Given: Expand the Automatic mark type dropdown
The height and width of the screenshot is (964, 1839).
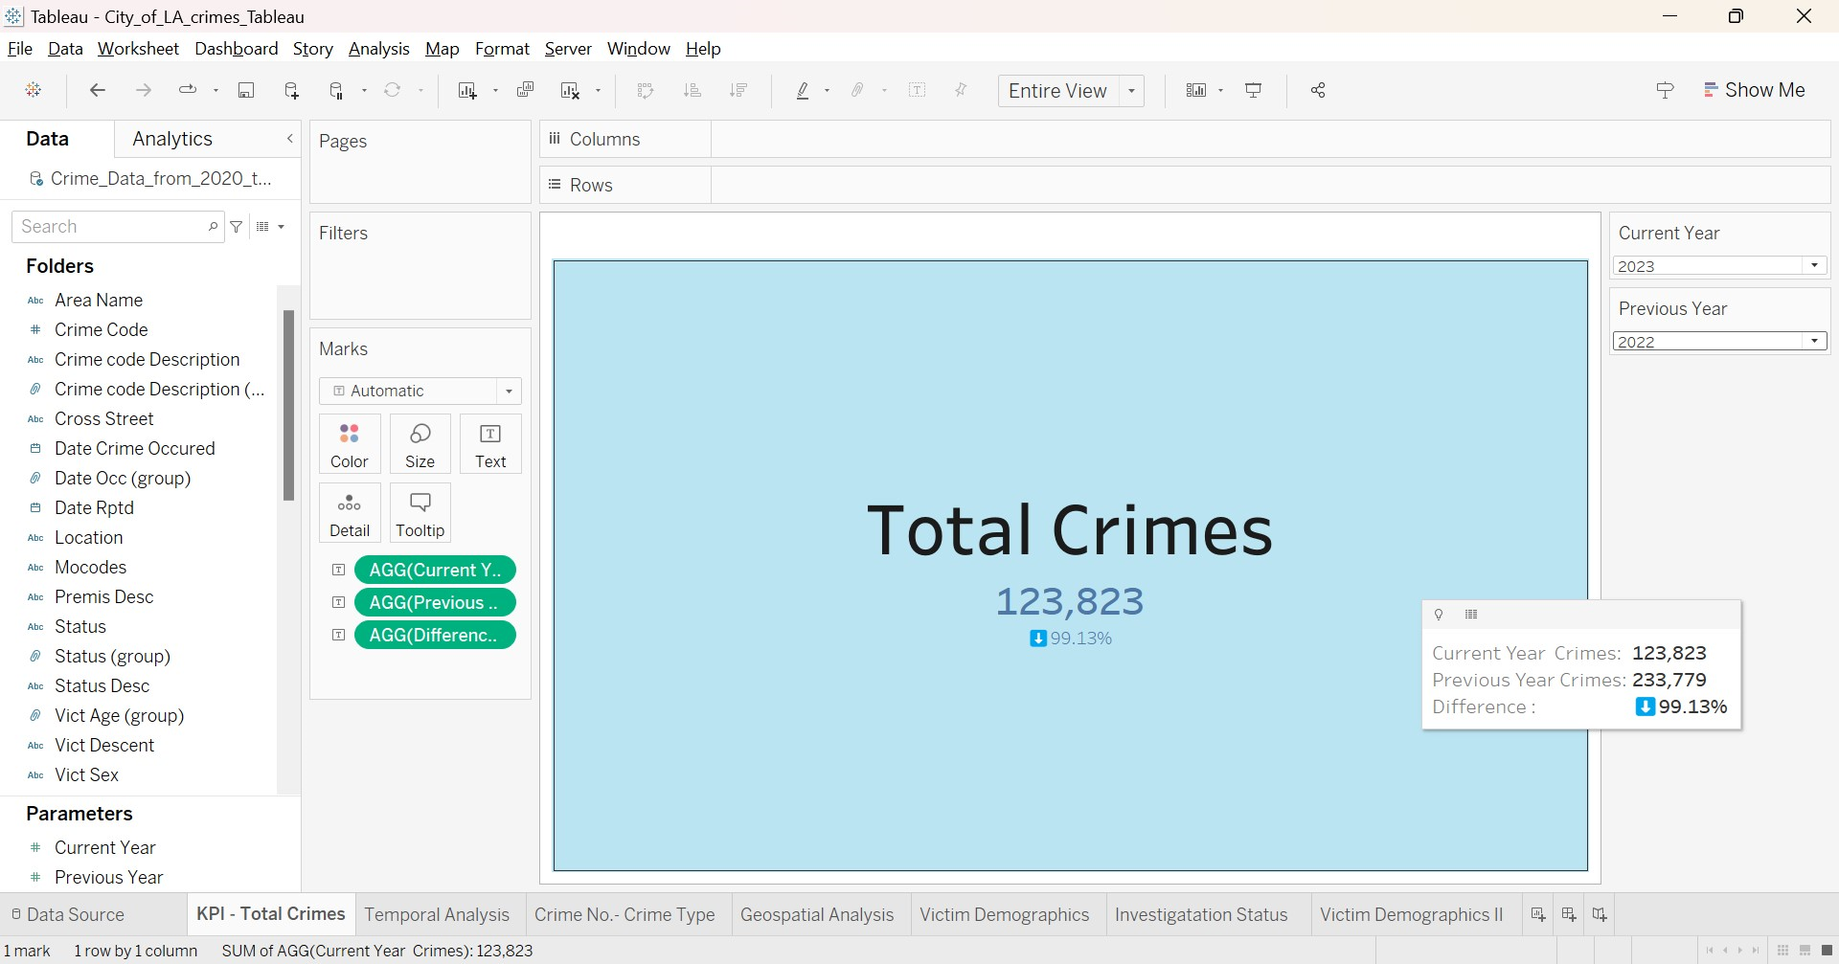Looking at the screenshot, I should tap(508, 391).
